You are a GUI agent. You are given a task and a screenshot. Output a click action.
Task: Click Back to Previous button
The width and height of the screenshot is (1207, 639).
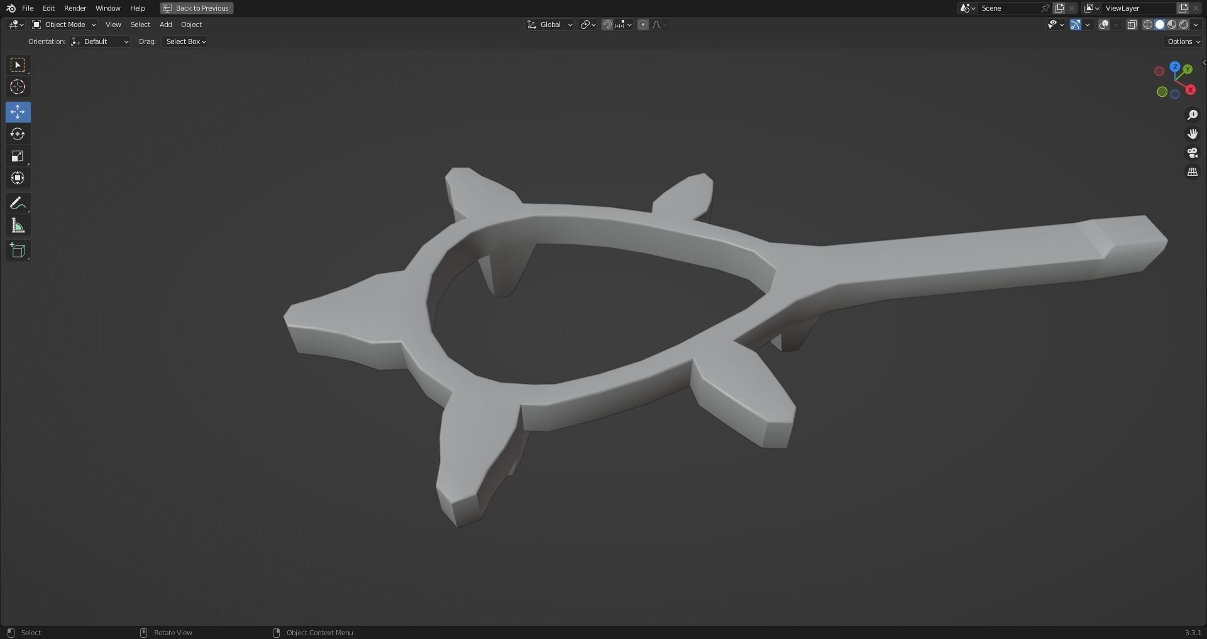click(197, 8)
